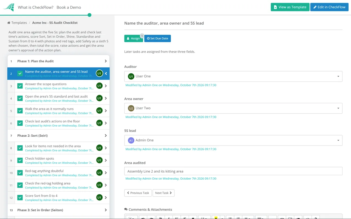Toggle checkbox for 'Score Sort from 0 to 4'
351x219 pixels.
(x=20, y=198)
